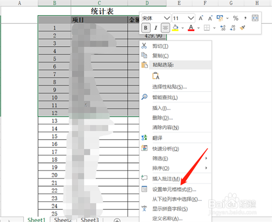Decrease decimal places
The image size is (272, 222).
pos(232,28)
